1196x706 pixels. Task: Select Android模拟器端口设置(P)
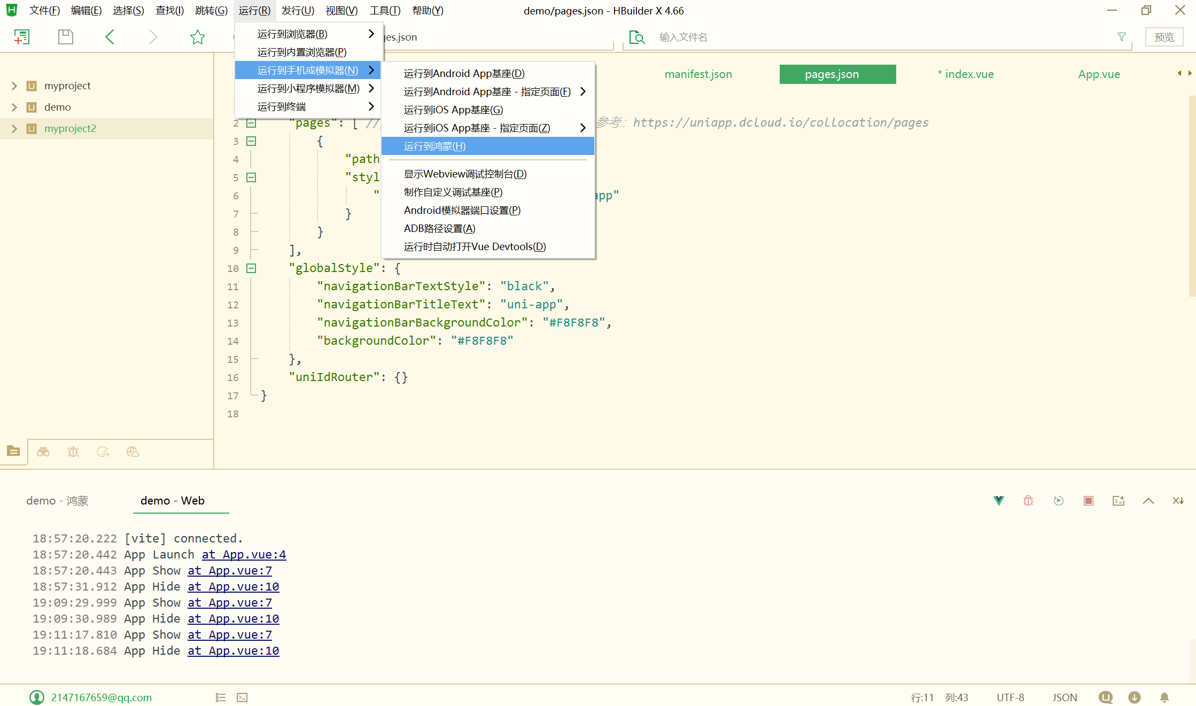coord(488,211)
